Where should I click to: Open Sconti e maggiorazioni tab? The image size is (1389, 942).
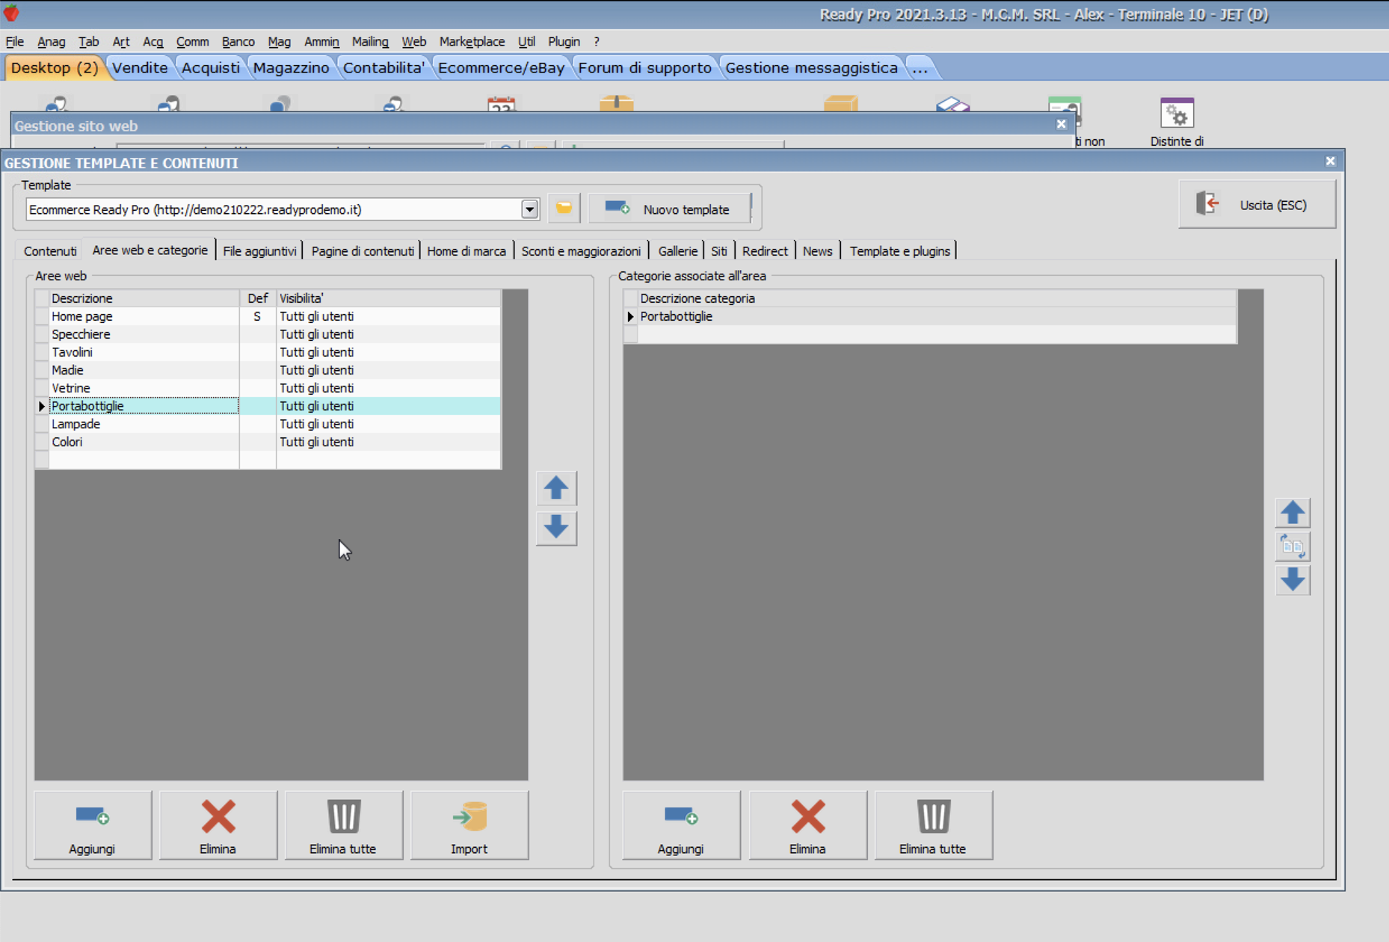[581, 251]
